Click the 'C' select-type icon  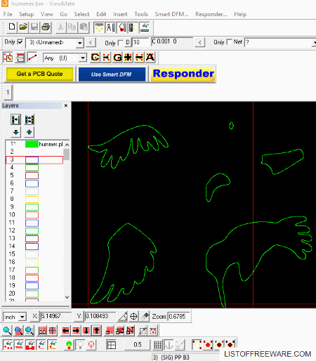(95, 58)
